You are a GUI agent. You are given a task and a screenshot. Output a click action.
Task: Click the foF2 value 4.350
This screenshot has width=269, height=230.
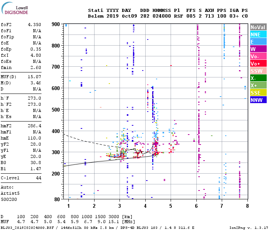35,25
